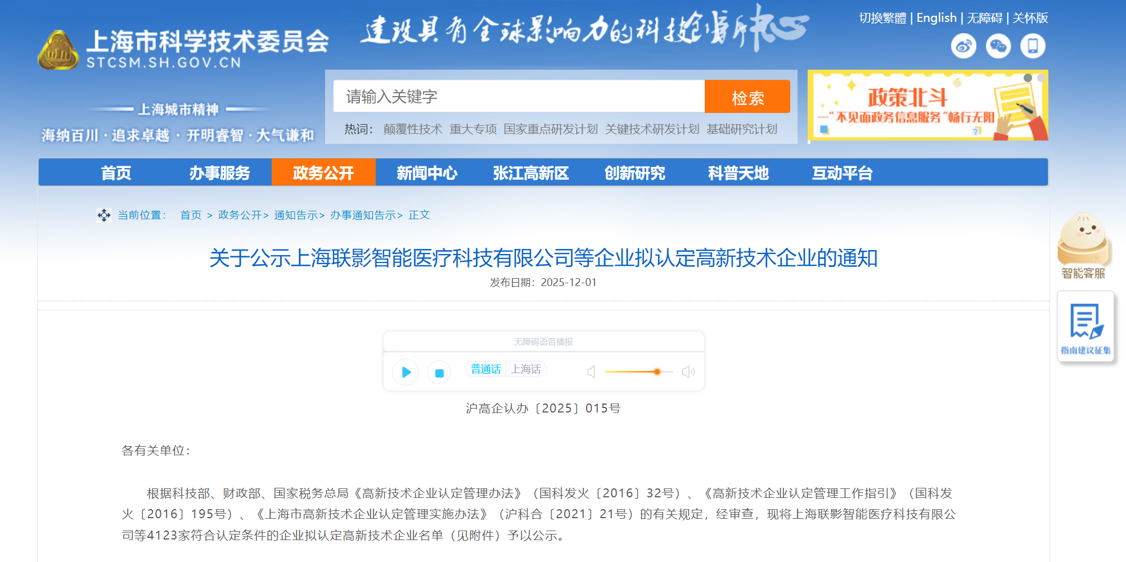Adjust the voice volume slider
This screenshot has height=562, width=1126.
(656, 372)
